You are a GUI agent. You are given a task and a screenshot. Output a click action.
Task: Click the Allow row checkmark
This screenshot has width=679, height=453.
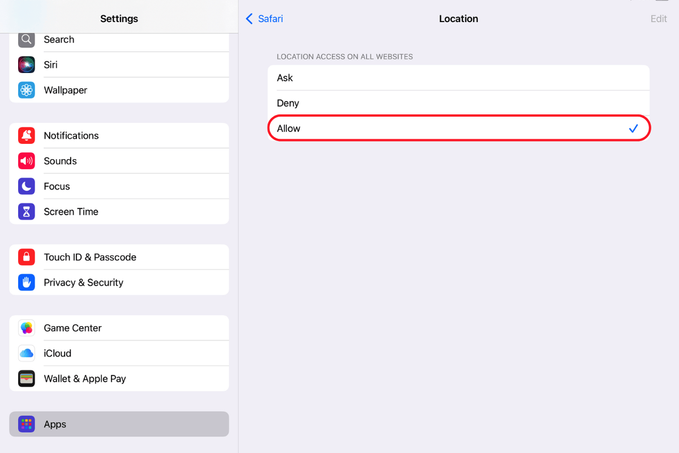[x=633, y=129]
